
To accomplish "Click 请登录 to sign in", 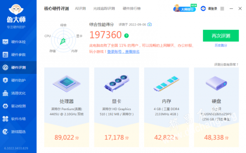I will pyautogui.click(x=212, y=9).
